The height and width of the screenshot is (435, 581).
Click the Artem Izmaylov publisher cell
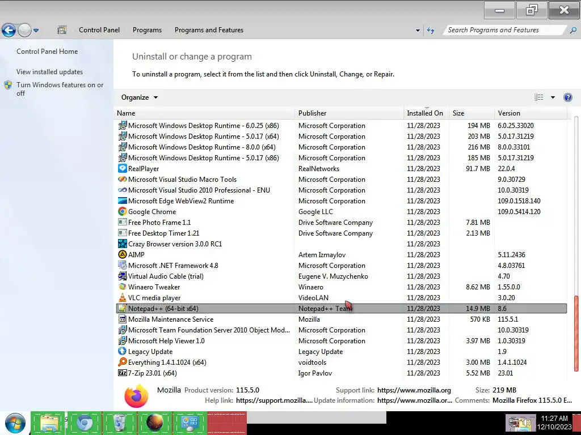(x=322, y=254)
